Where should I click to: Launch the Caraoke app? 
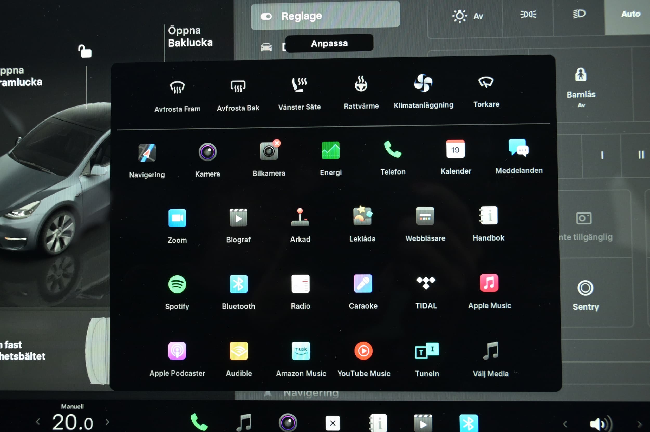click(x=363, y=291)
